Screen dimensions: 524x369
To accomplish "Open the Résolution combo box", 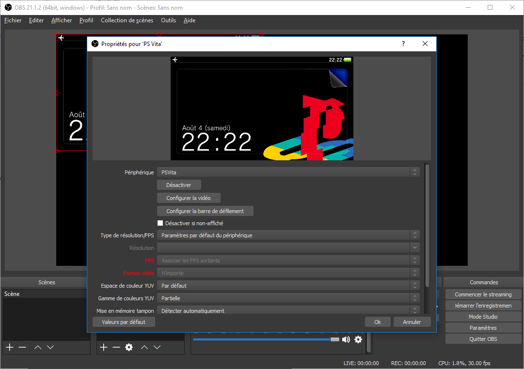I will tap(288, 248).
